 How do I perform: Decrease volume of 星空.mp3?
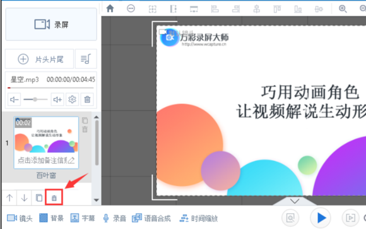tap(14, 100)
